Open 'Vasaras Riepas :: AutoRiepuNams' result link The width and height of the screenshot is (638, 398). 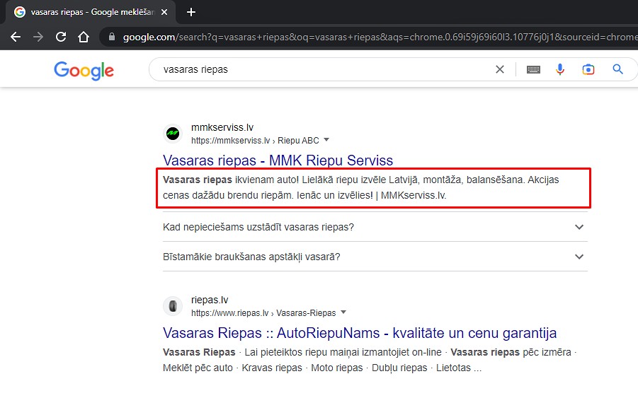[x=360, y=333]
